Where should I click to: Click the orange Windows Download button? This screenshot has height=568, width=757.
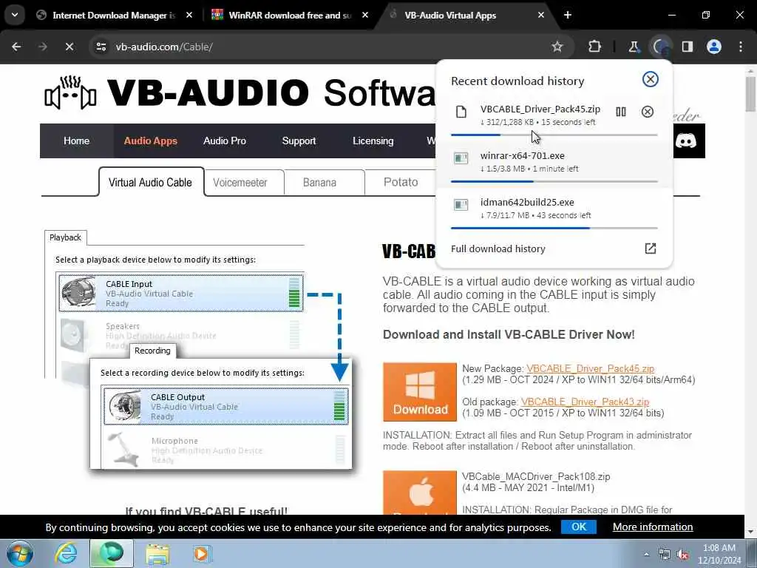[420, 392]
